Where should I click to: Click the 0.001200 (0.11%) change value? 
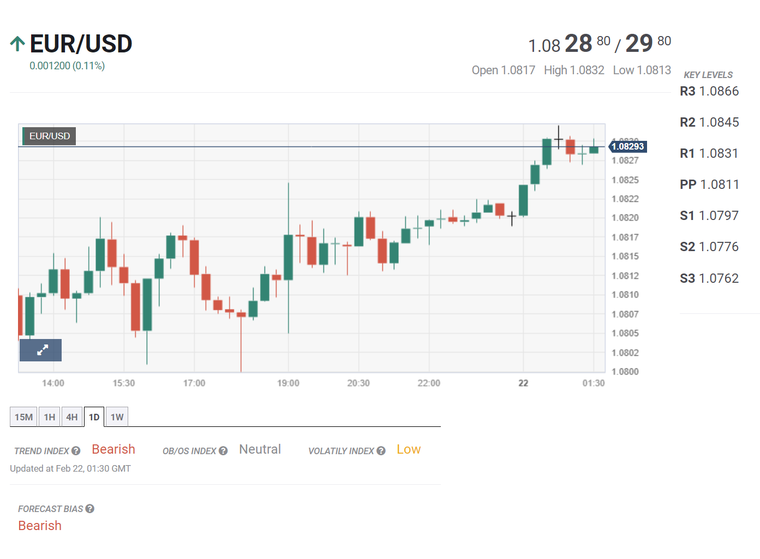[x=67, y=66]
